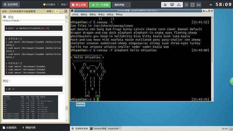
Task: Open the 应用程序菜单 applications menu
Action: 80,129
